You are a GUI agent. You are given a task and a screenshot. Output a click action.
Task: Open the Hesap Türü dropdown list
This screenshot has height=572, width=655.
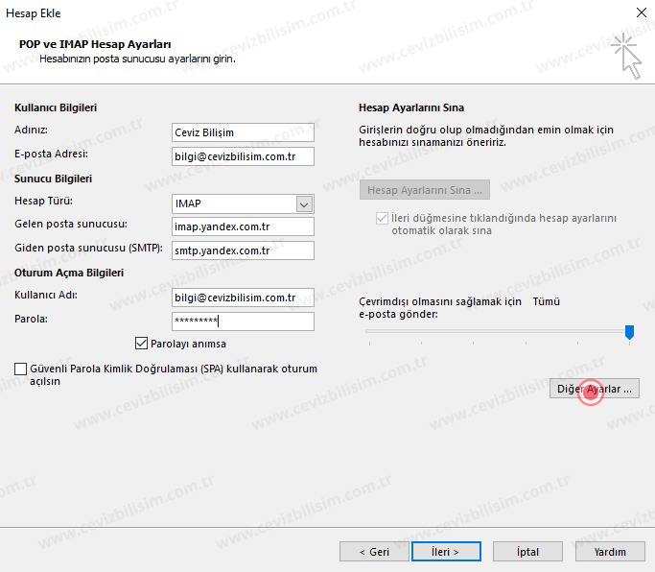pos(305,203)
